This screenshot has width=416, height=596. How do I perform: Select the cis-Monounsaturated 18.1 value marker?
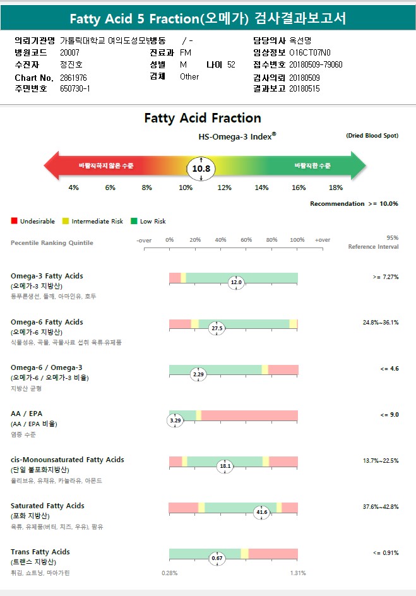(x=225, y=466)
